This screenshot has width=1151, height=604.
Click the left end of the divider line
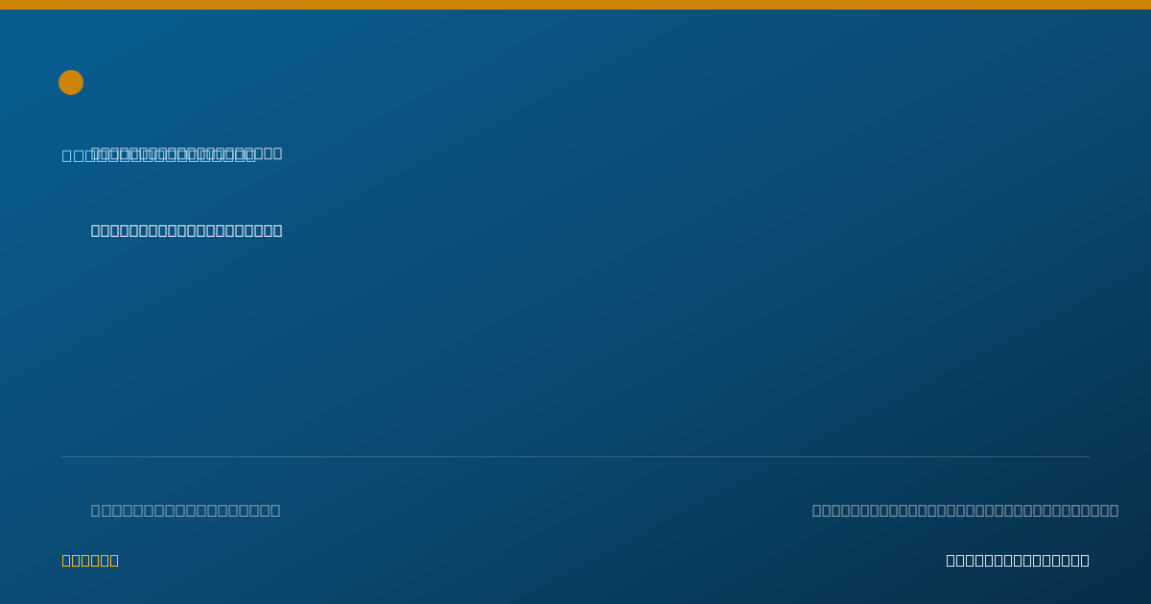pos(64,456)
